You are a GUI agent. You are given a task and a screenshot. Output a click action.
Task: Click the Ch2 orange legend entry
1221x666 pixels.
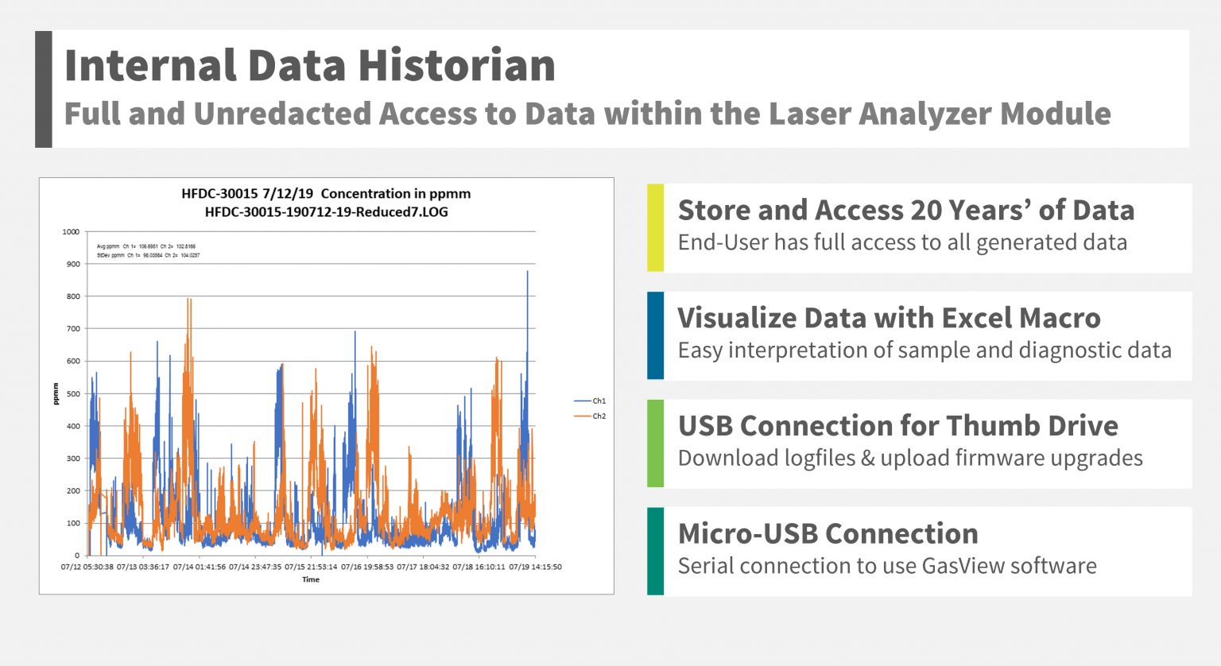[x=591, y=416]
